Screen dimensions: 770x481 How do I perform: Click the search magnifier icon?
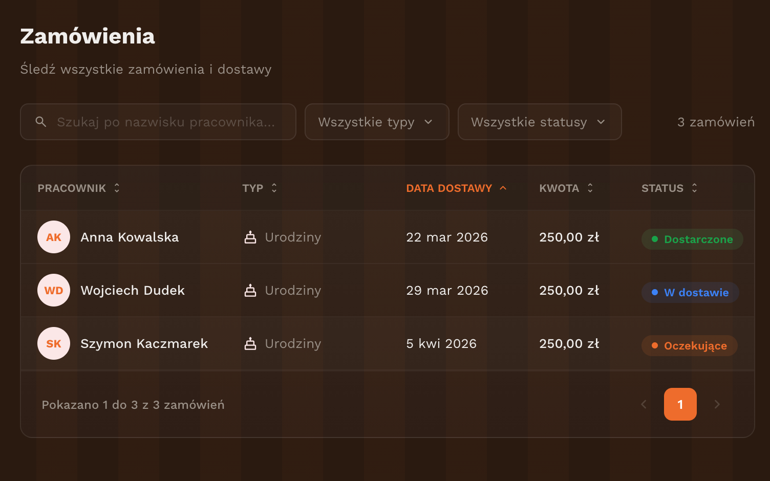pos(41,122)
